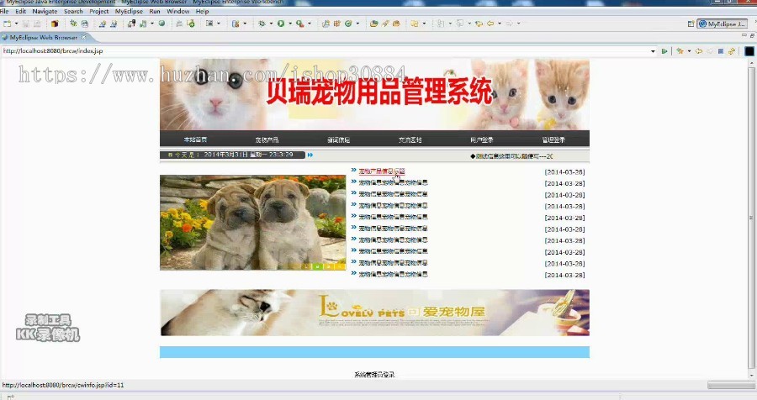The image size is (757, 400).
Task: Open the Back history dropdown in main toolbar
Action: pyautogui.click(x=499, y=24)
